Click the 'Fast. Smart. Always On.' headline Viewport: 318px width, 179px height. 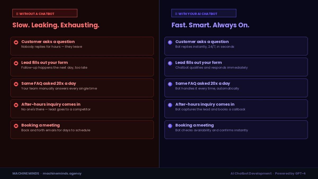[210, 25]
